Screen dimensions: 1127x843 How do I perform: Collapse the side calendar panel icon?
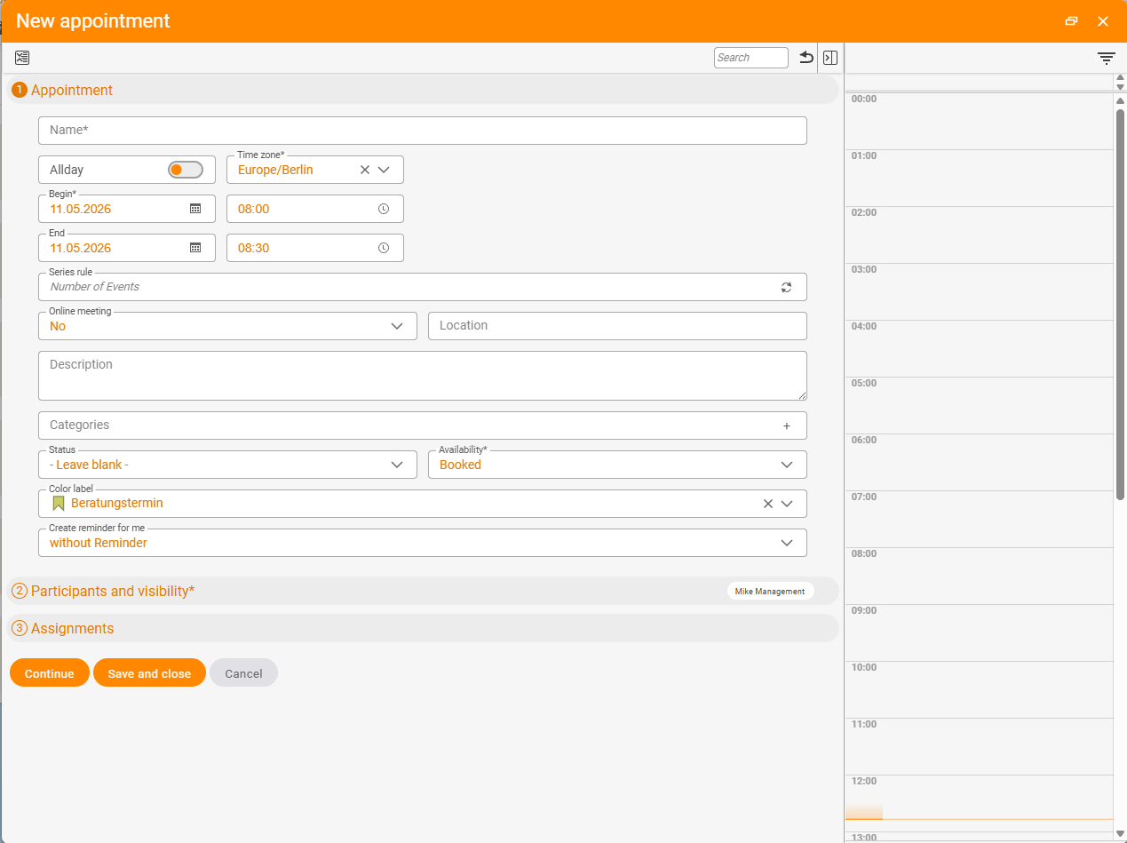(830, 58)
